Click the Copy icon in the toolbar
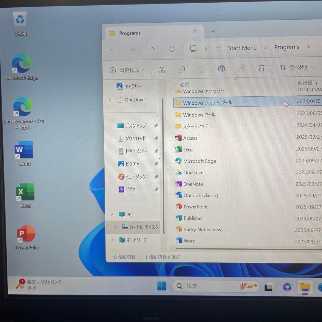 (182, 69)
